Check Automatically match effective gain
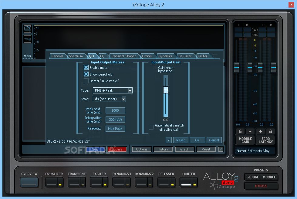The height and width of the screenshot is (199, 297). (x=151, y=127)
